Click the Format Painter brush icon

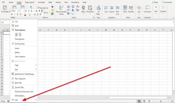click(x=40, y=14)
